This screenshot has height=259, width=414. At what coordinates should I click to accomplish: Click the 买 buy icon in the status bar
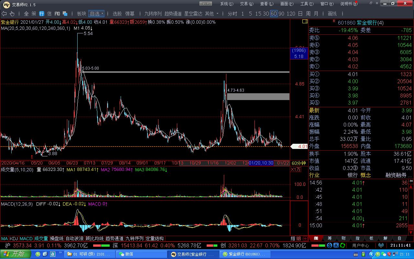336,245
